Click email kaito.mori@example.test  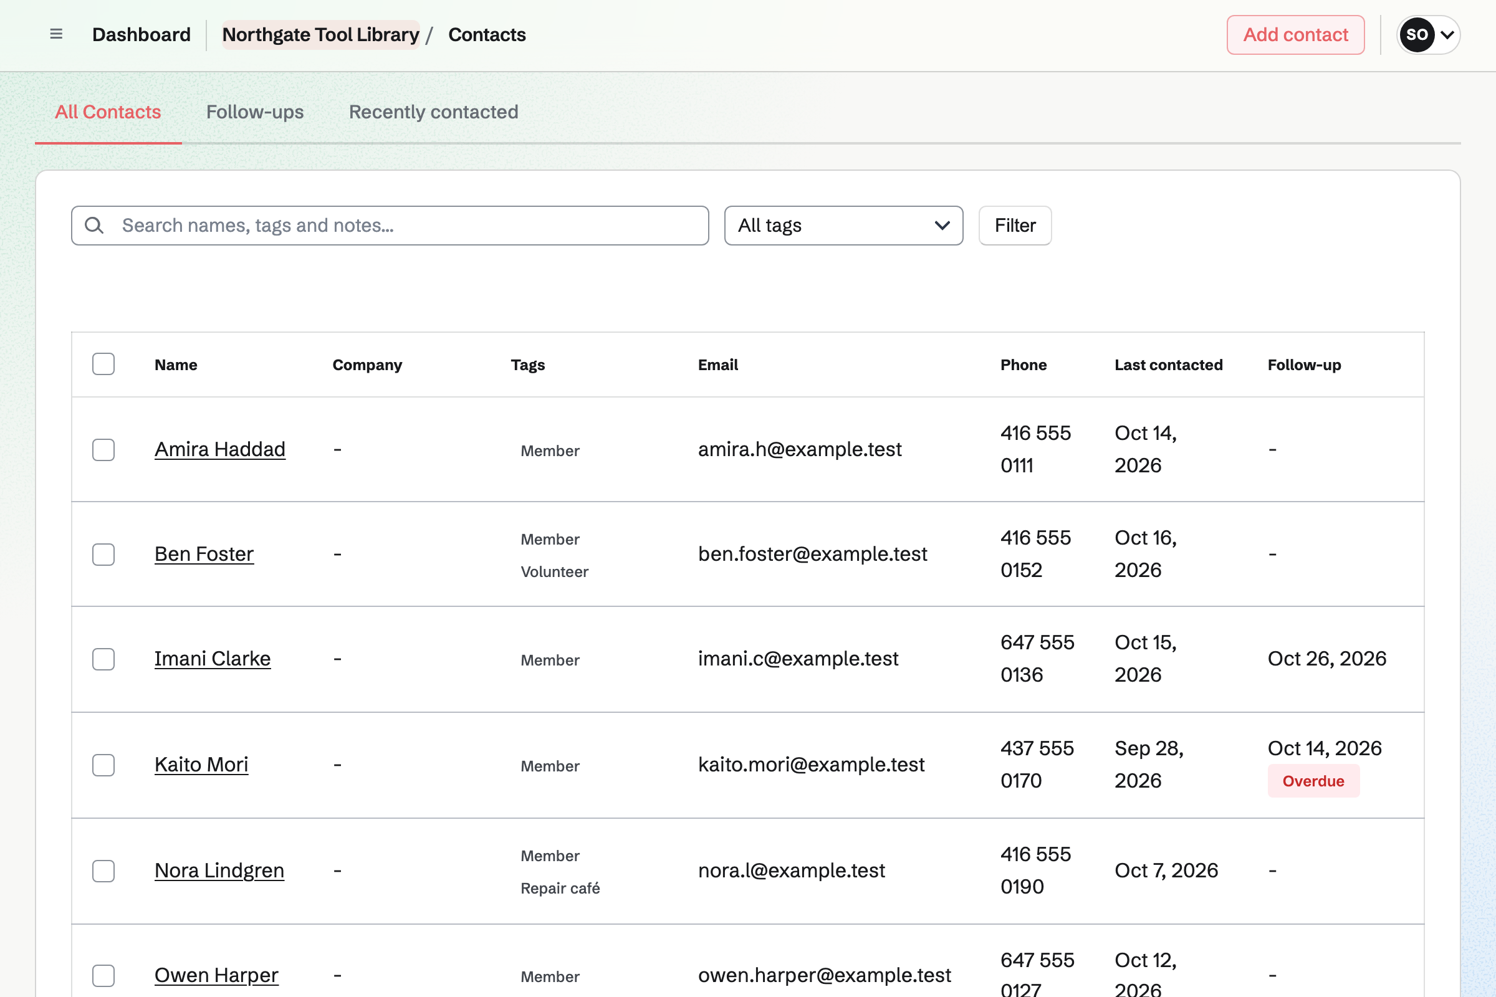[811, 765]
